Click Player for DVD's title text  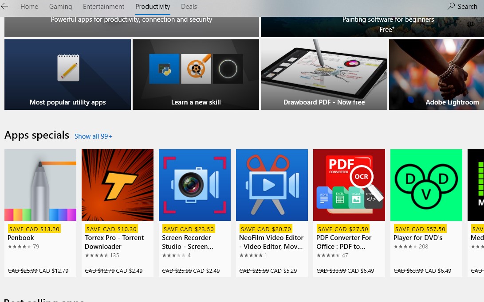417,238
